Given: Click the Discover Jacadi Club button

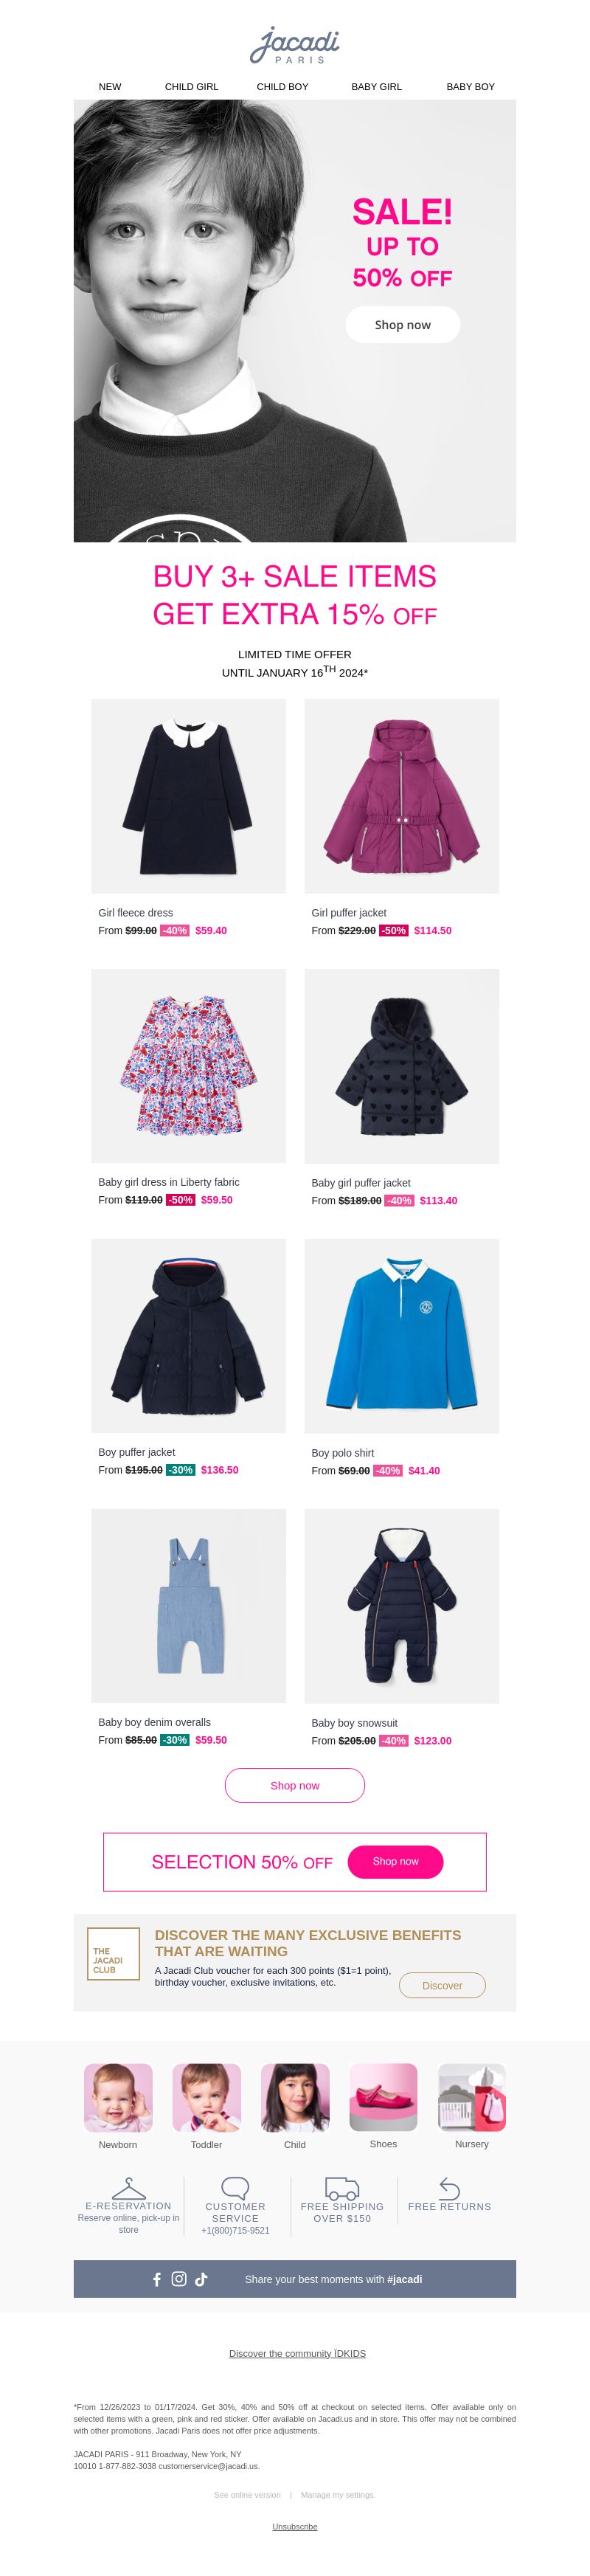Looking at the screenshot, I should (442, 1985).
